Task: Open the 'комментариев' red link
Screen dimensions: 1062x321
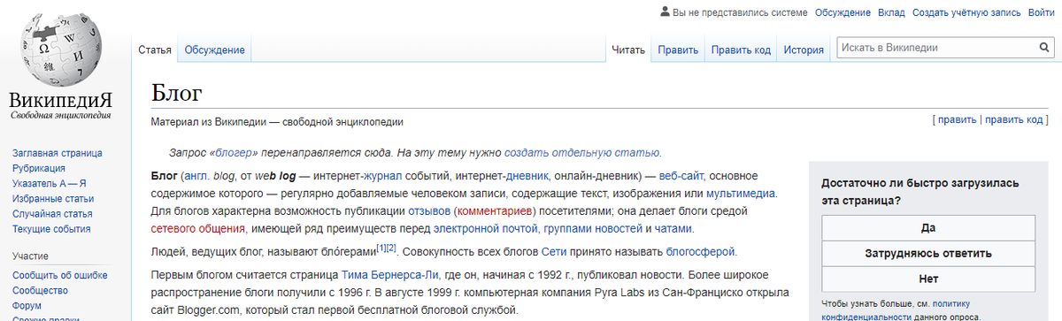Action: pos(496,211)
